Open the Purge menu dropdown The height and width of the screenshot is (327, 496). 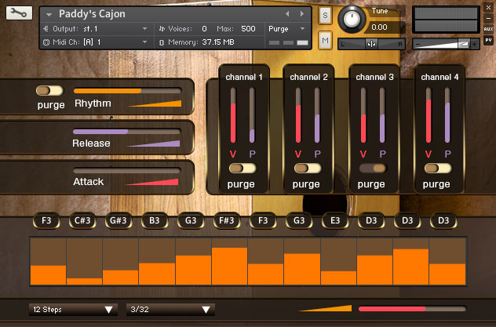coord(287,29)
